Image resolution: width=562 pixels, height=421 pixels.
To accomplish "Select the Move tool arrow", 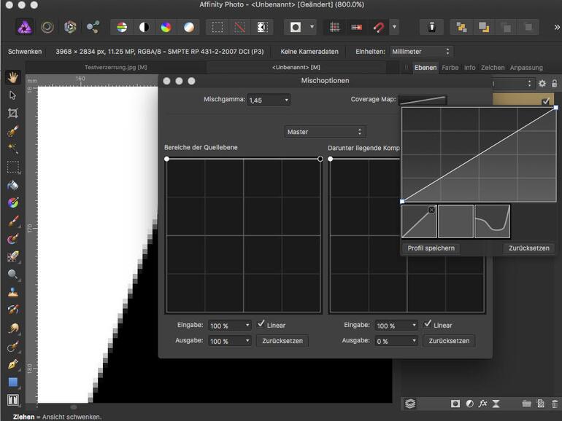I will (x=12, y=95).
